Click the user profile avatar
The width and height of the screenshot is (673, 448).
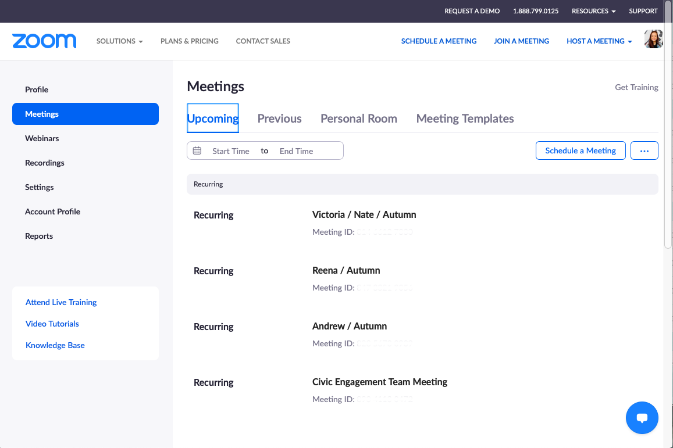click(x=653, y=40)
